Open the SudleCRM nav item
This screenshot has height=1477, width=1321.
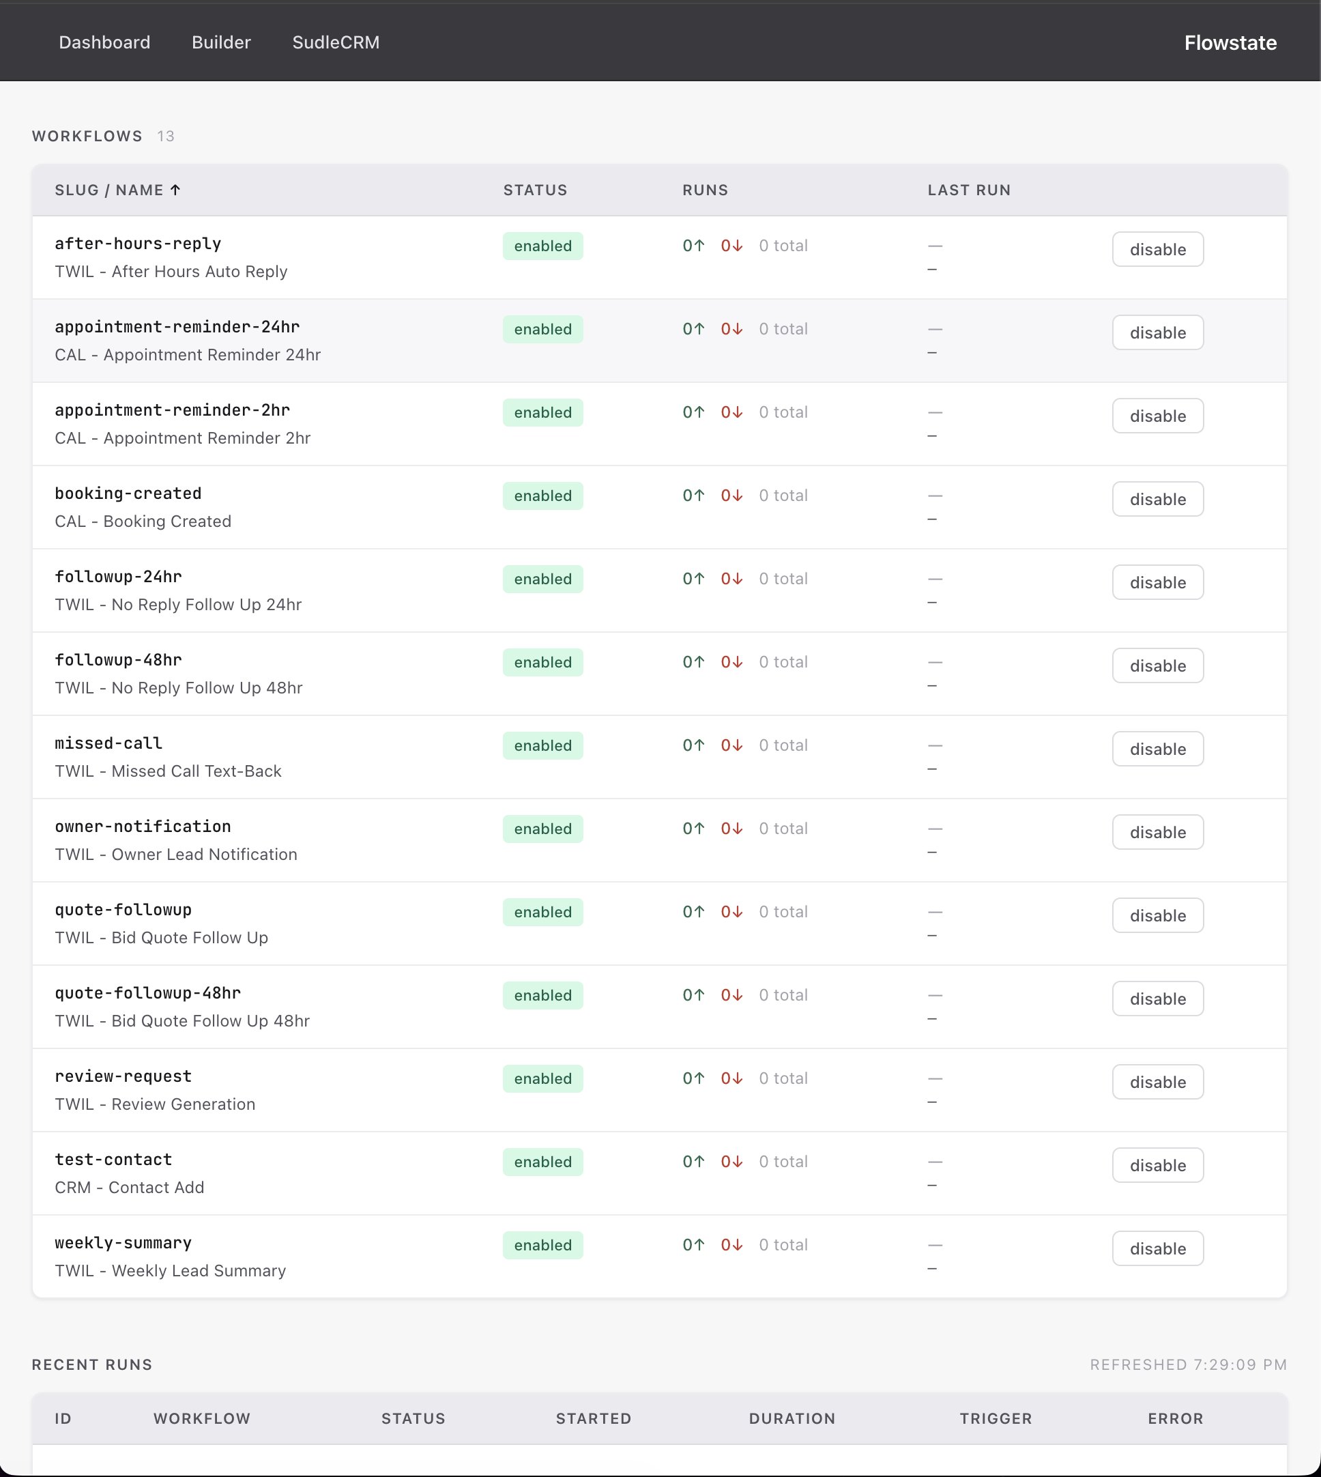click(336, 42)
